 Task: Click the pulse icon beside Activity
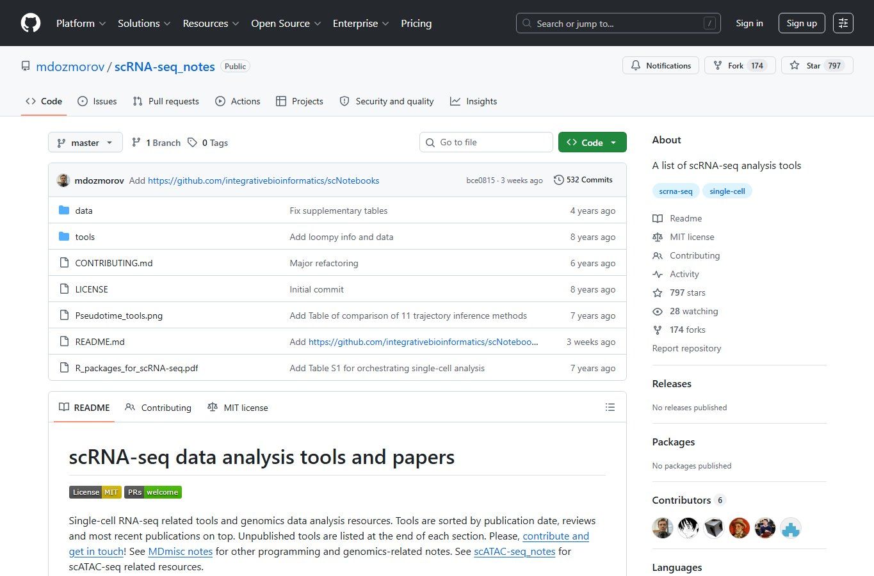tap(658, 274)
